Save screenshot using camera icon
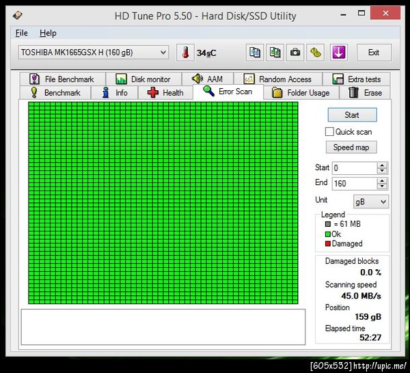410x373 pixels. tap(295, 53)
